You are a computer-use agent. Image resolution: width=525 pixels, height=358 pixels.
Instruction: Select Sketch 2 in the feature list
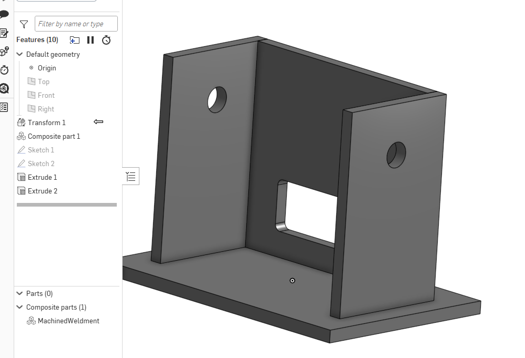(41, 164)
